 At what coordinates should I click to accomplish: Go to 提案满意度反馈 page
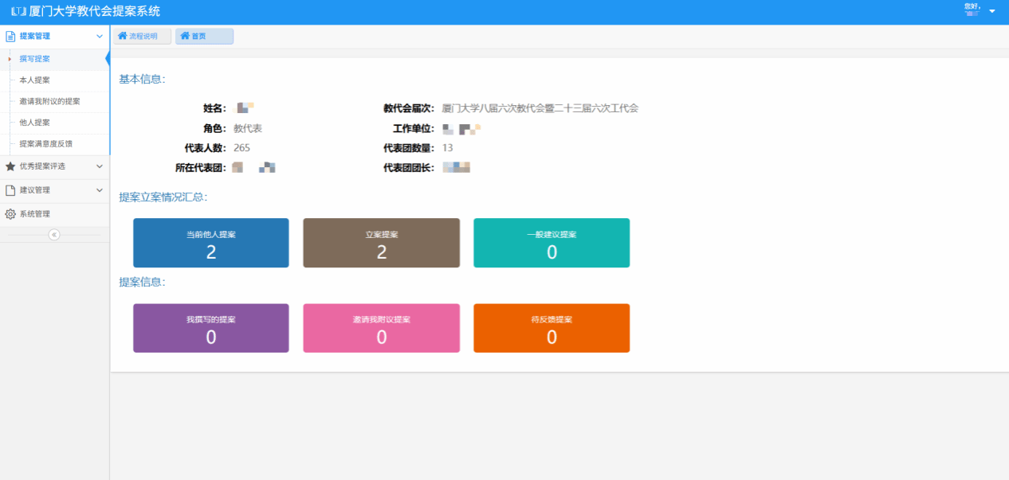pos(46,144)
